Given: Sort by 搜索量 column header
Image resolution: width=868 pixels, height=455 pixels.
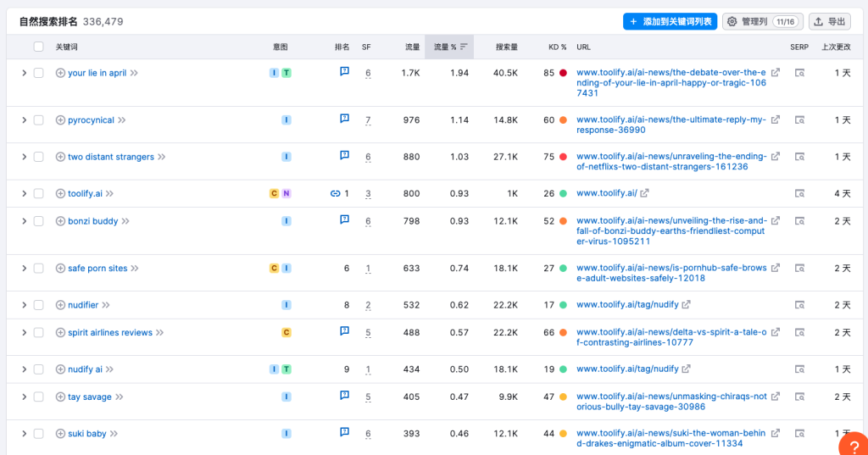Looking at the screenshot, I should tap(507, 47).
